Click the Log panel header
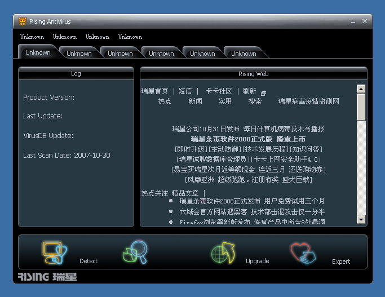 coord(76,73)
